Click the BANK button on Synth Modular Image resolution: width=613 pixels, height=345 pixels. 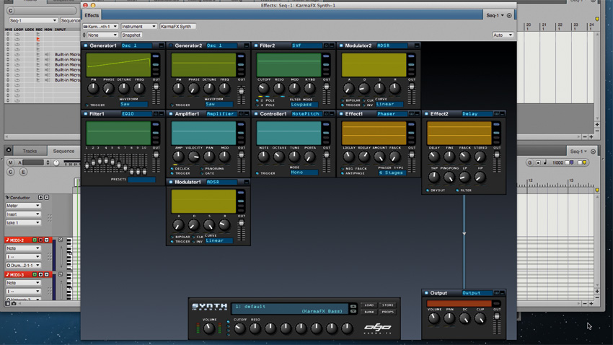pyautogui.click(x=369, y=312)
